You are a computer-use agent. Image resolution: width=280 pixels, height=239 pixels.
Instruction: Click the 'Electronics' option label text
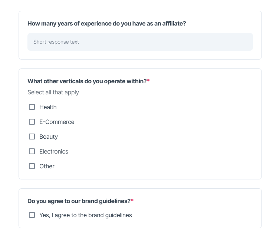click(54, 151)
